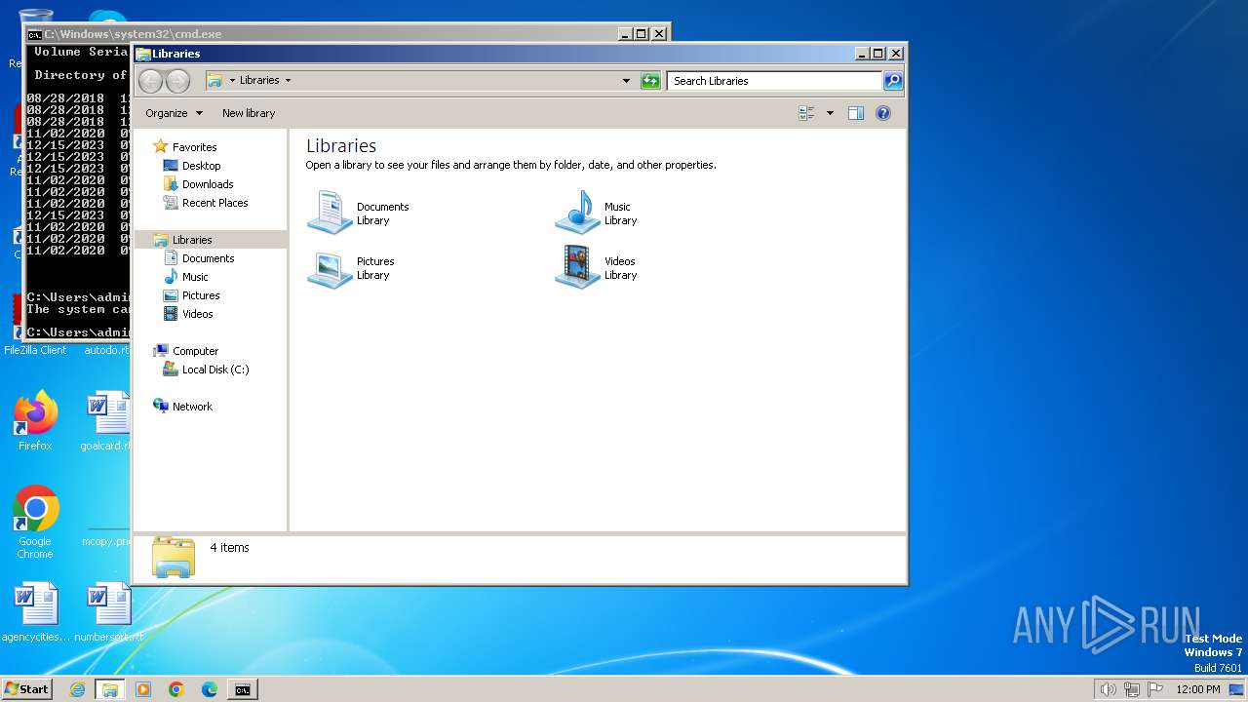The height and width of the screenshot is (702, 1248).
Task: Open the Music library icon
Action: point(578,213)
